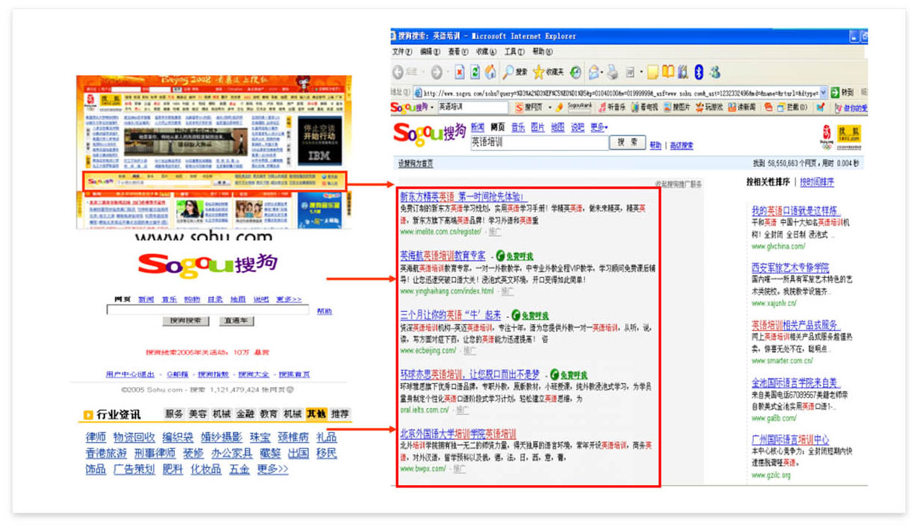Click 免费呼我 icon beside 英海航英语培训教育专家

tap(515, 256)
